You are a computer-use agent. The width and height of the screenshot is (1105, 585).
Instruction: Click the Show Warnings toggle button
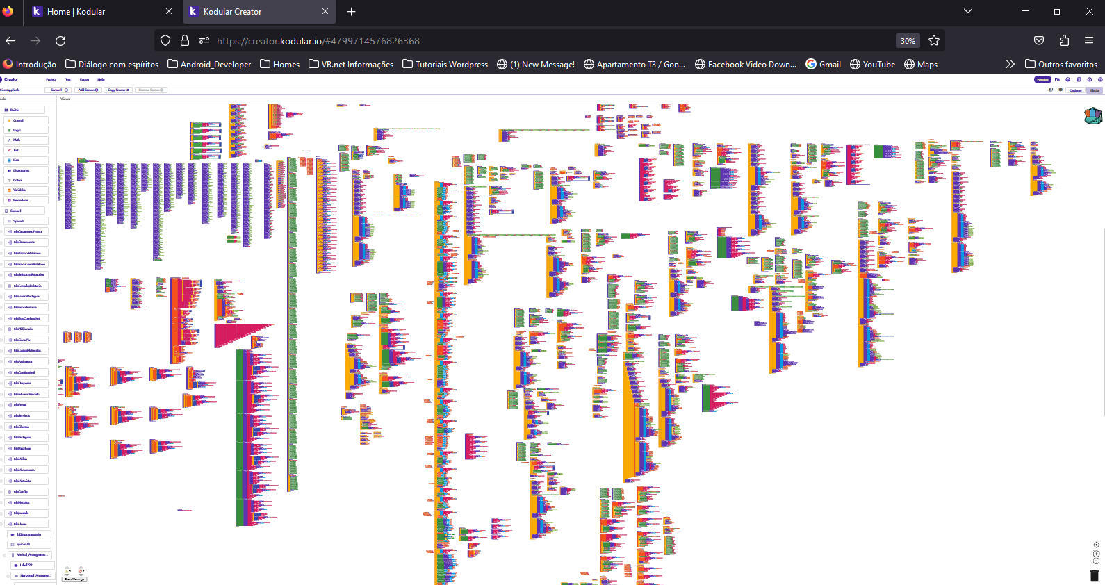pyautogui.click(x=74, y=579)
